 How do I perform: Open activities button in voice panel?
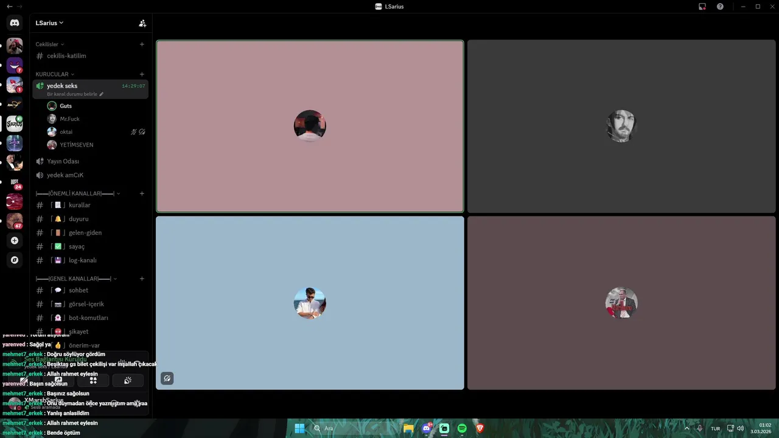point(93,380)
